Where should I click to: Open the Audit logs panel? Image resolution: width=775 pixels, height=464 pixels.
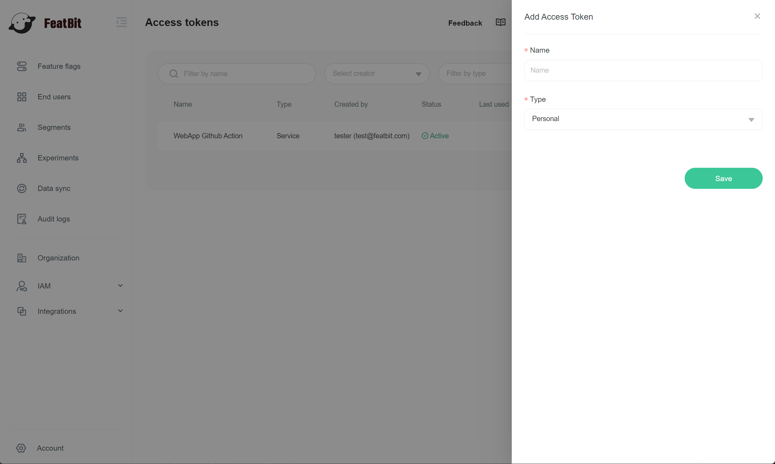click(53, 219)
